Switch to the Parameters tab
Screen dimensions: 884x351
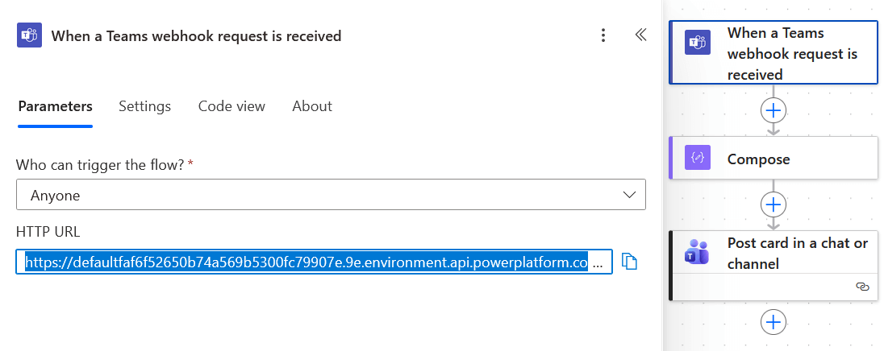click(x=55, y=106)
